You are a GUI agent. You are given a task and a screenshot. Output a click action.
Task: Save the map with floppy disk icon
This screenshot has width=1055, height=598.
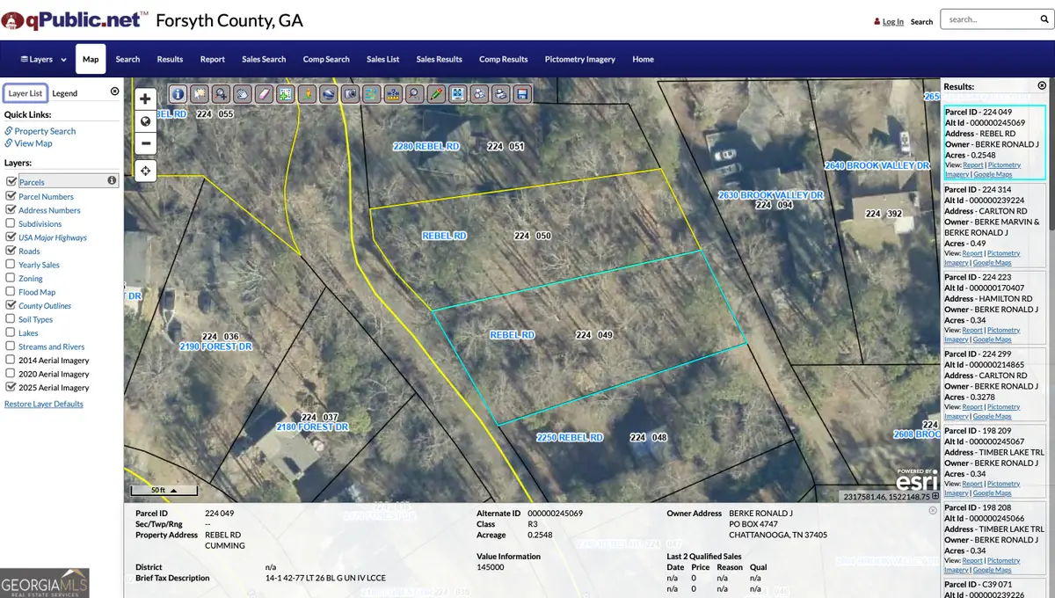pos(522,93)
